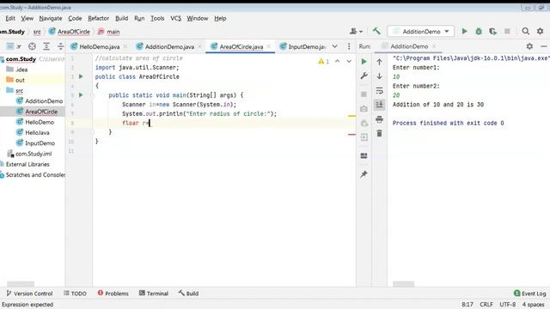This screenshot has height=309, width=550.
Task: Build project with hammer icon
Action: (x=376, y=32)
